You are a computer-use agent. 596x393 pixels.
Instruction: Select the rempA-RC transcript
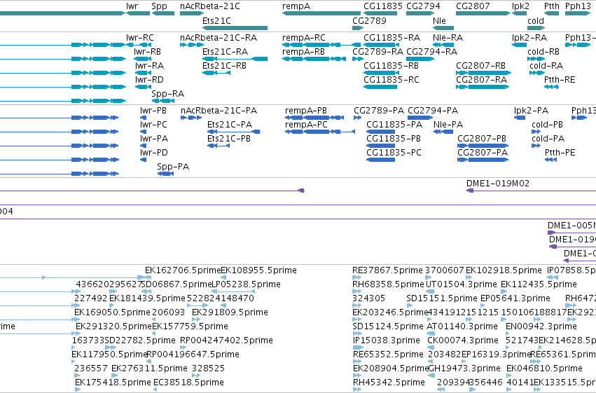click(321, 45)
